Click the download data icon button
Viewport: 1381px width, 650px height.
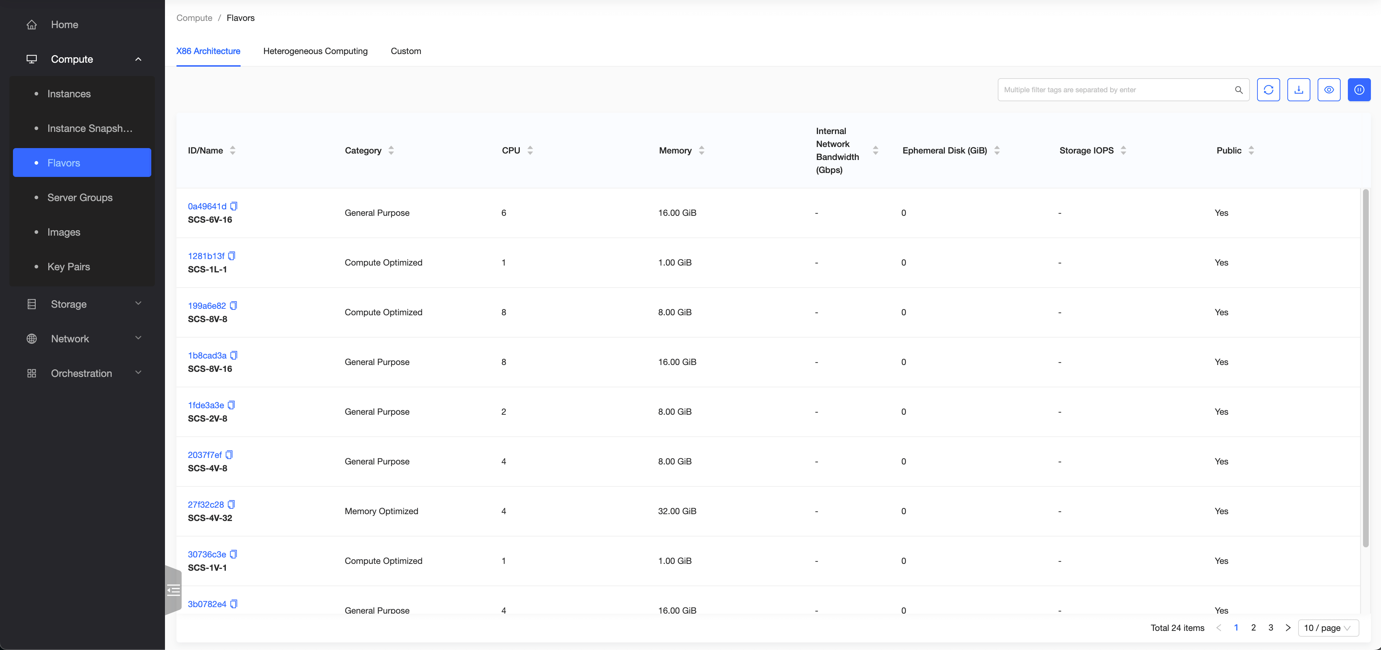coord(1299,90)
